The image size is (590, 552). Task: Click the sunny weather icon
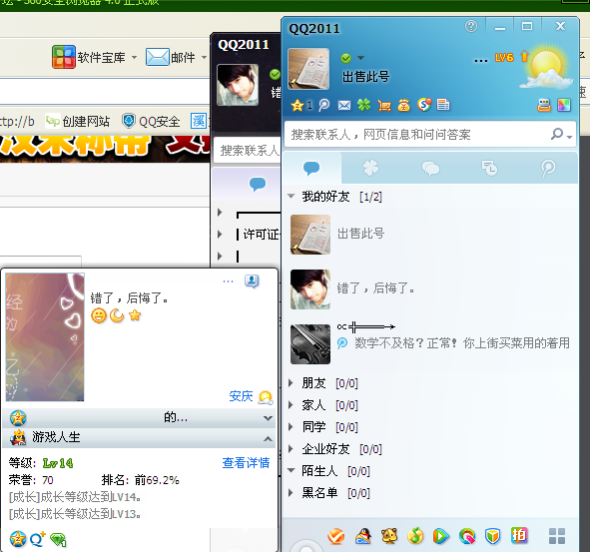pyautogui.click(x=547, y=68)
